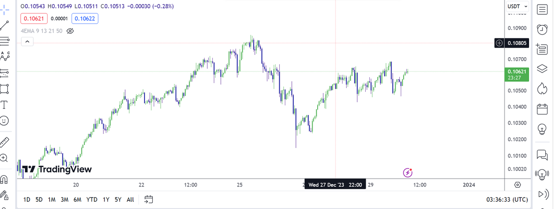Set time range to 3M

coord(64,200)
